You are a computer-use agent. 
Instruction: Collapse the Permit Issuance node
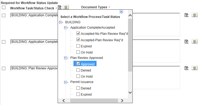[66, 82]
